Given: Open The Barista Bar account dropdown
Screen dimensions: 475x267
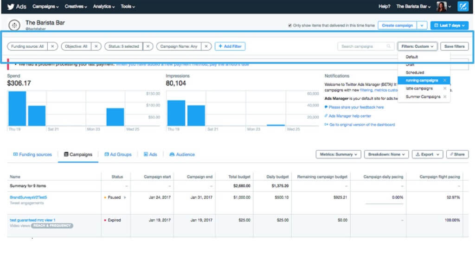Looking at the screenshot, I should 413,6.
